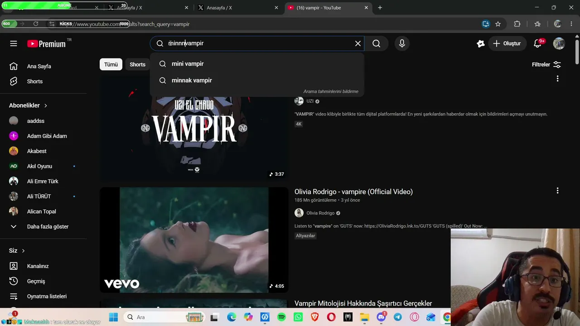Open Telegram from the taskbar
The image size is (580, 326).
point(397,317)
